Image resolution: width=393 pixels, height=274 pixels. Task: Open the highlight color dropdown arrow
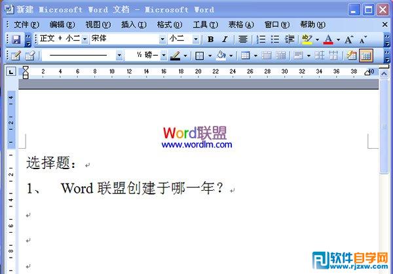pos(317,39)
